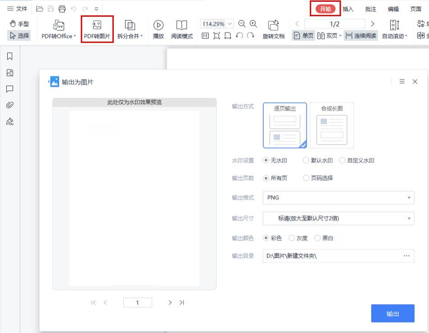Open the comments sidebar panel
Viewport: 429px width, 333px height.
coord(10,89)
